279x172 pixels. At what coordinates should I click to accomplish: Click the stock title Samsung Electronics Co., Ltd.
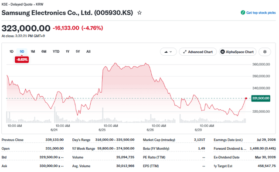click(67, 13)
